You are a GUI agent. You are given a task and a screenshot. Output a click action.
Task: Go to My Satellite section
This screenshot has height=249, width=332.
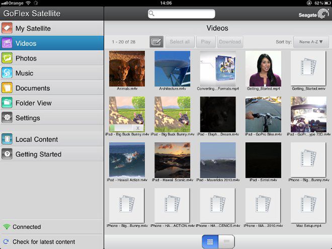click(52, 28)
